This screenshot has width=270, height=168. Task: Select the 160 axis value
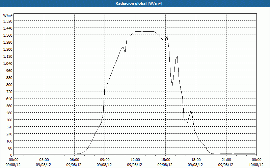click(9, 141)
